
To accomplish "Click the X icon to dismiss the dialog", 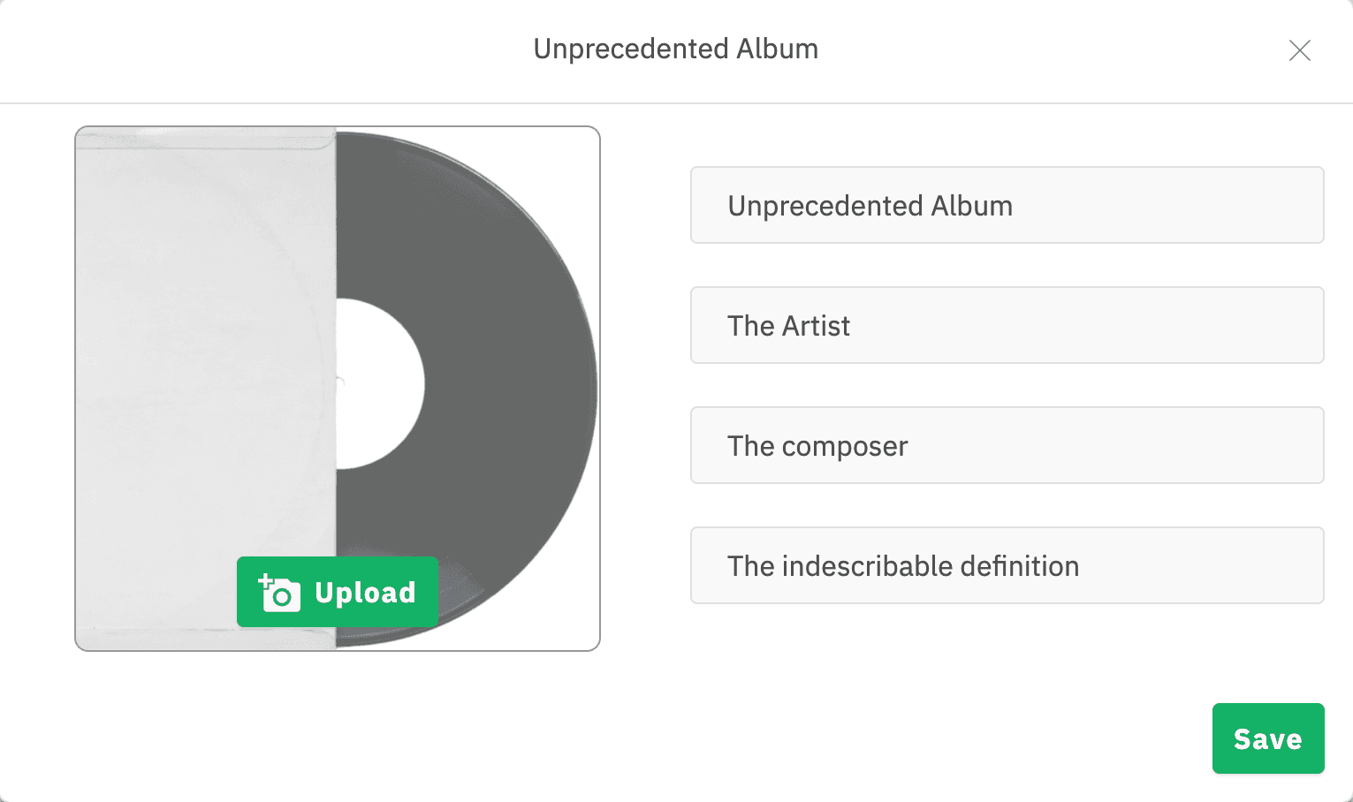I will (1299, 50).
